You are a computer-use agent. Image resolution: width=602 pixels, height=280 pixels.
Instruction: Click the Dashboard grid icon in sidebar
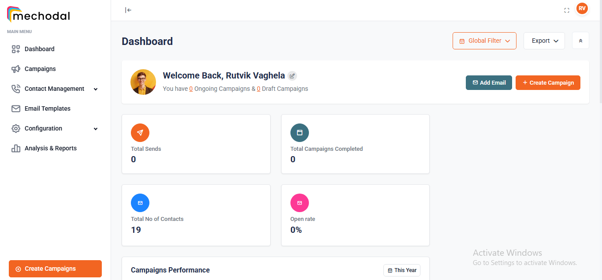[x=16, y=49]
